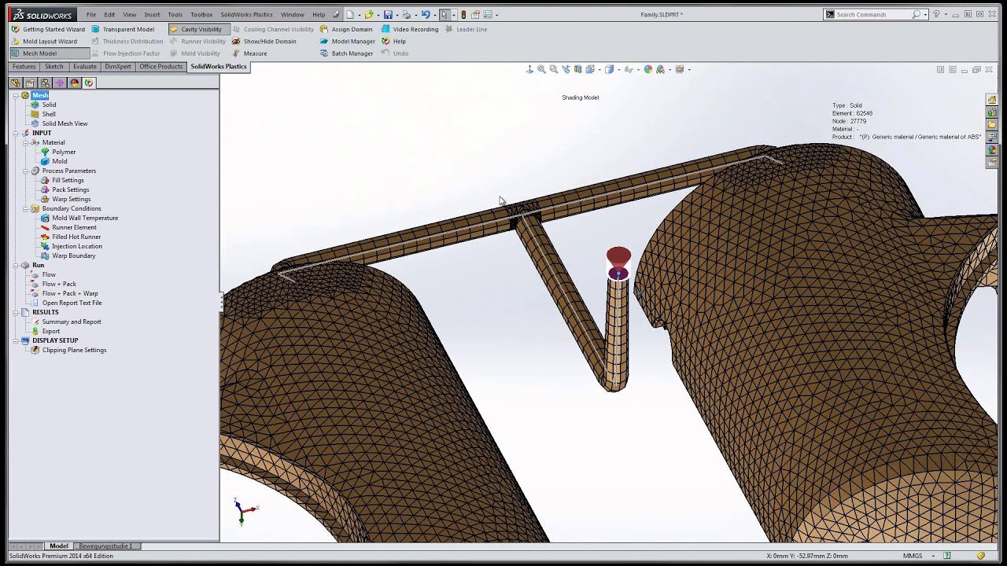Click the New document icon
The image size is (1007, 566).
tap(350, 14)
